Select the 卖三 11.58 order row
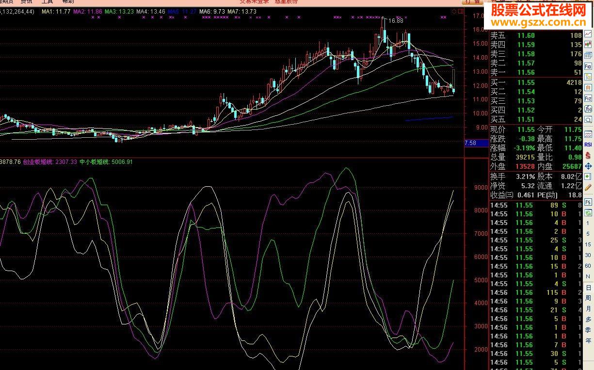This screenshot has height=370, width=594. (536, 54)
